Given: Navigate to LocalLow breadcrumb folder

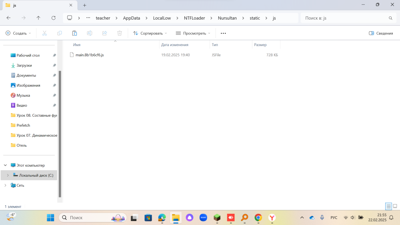Looking at the screenshot, I should (x=162, y=18).
